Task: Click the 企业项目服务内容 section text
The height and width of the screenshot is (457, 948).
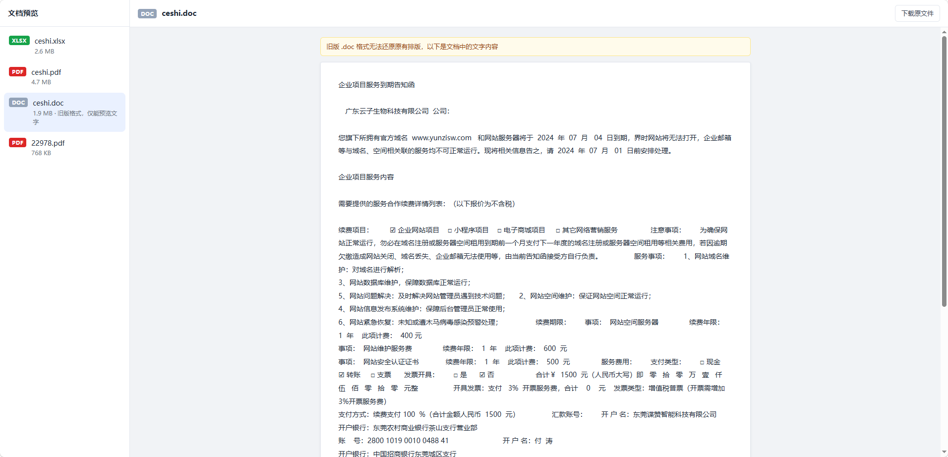Action: 366,177
